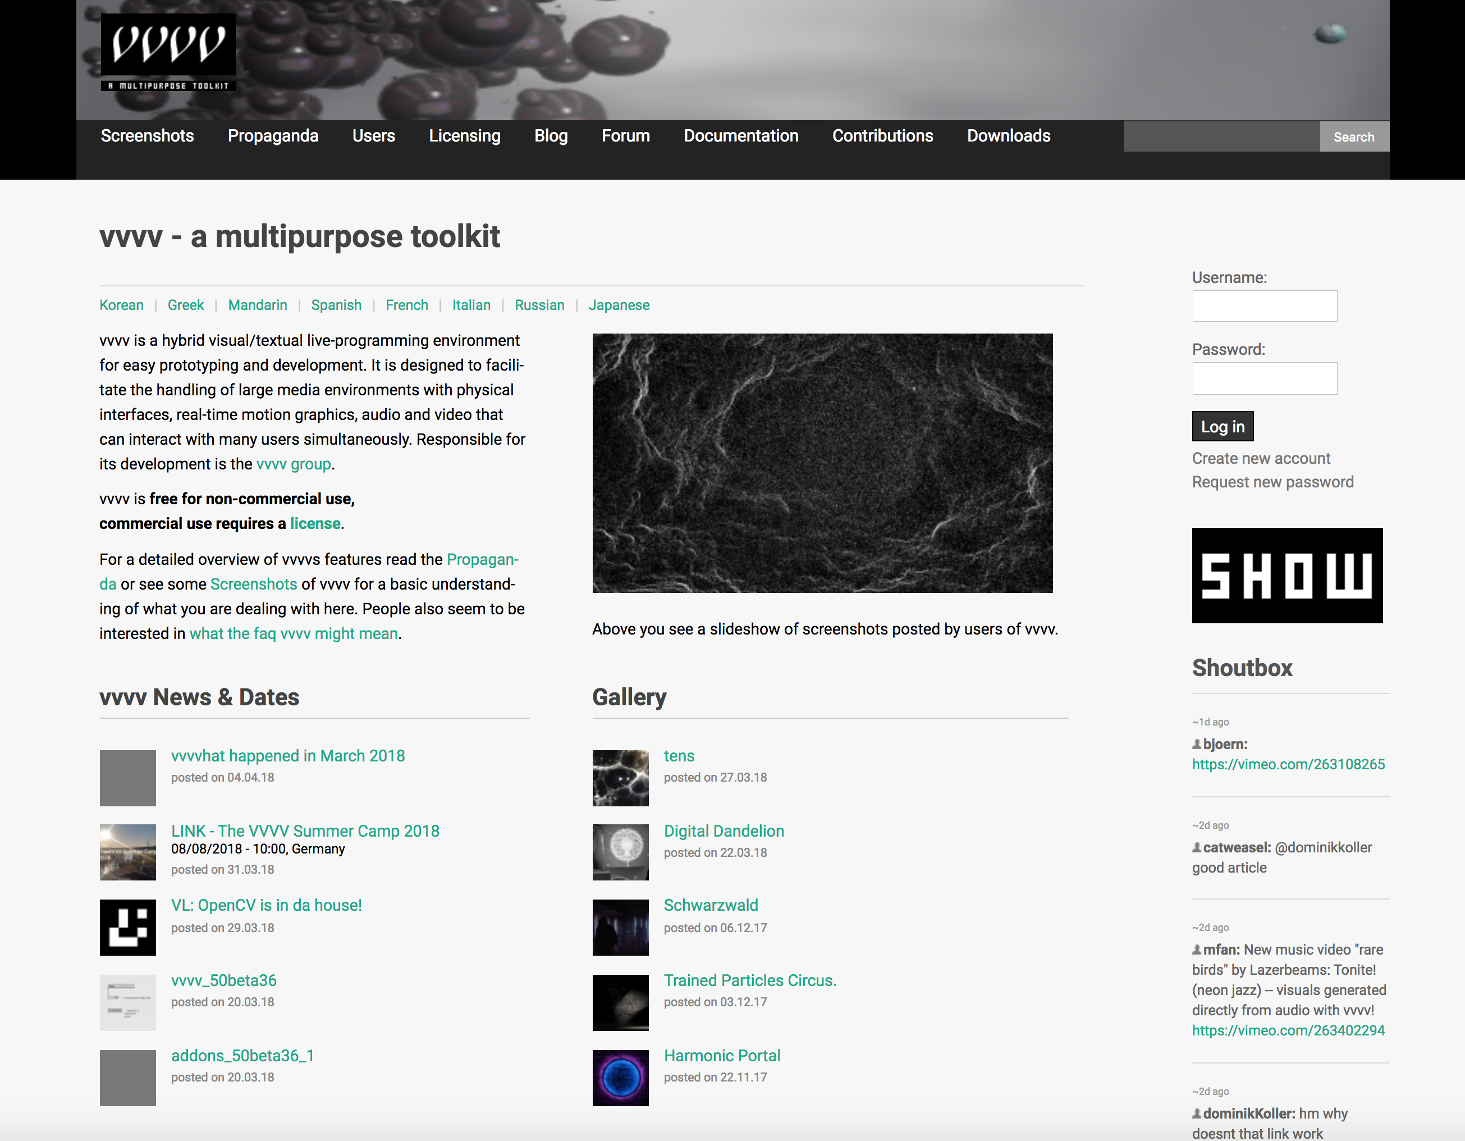Open the Harmonic Portal gallery entry
This screenshot has width=1465, height=1141.
click(722, 1056)
